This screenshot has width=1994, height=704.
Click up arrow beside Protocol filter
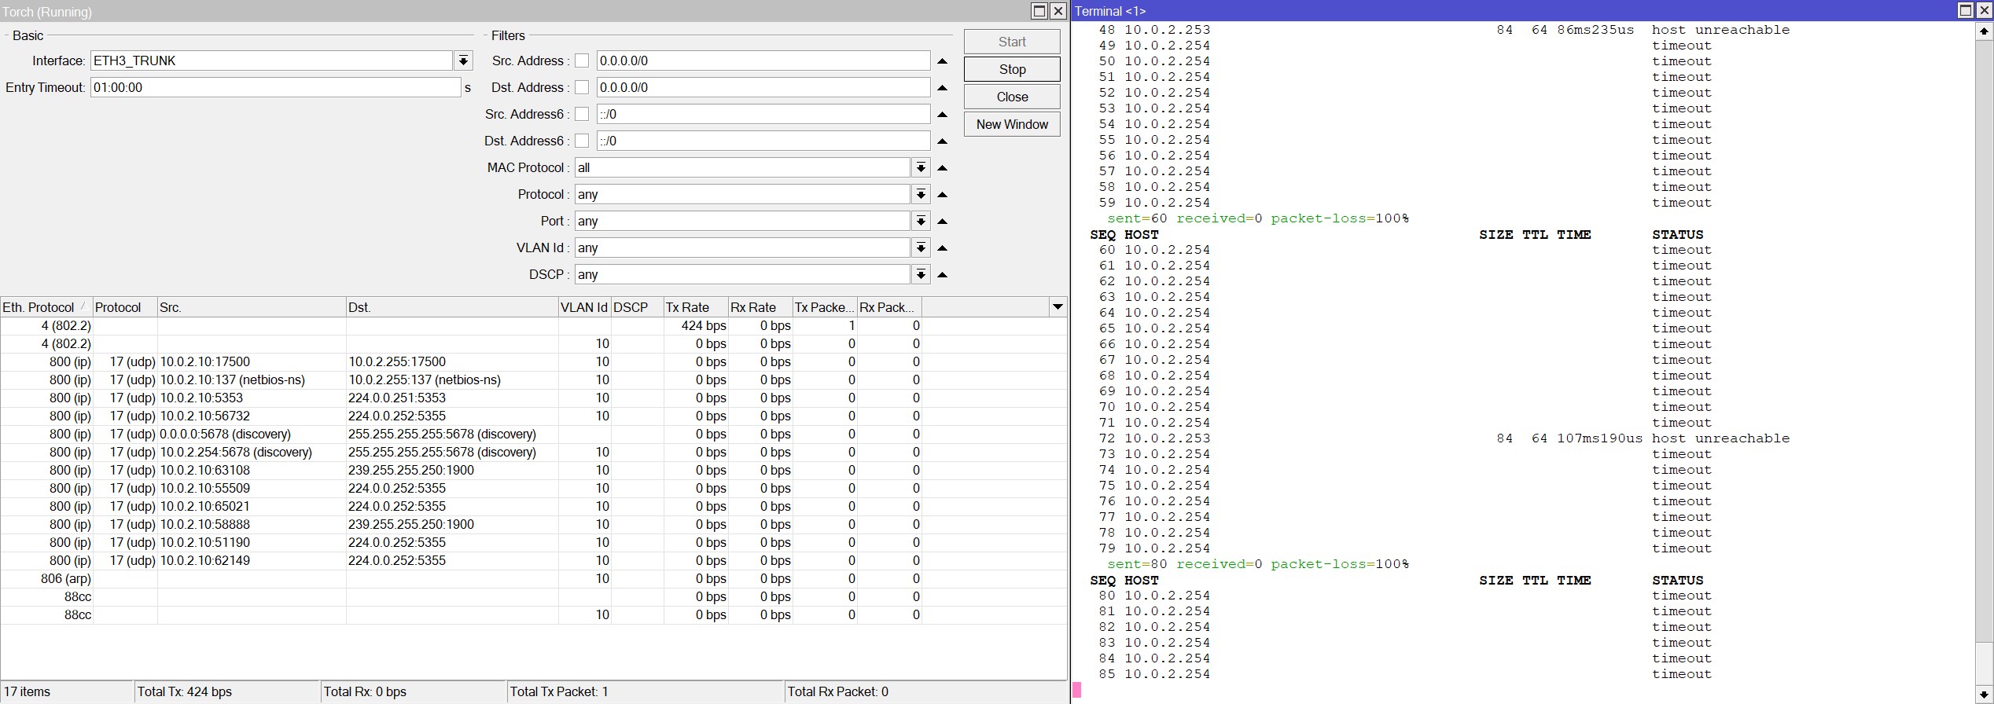pos(942,195)
